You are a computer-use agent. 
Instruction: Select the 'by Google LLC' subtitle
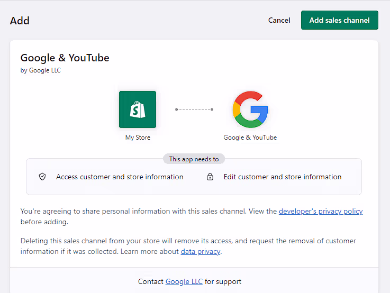[x=41, y=70]
